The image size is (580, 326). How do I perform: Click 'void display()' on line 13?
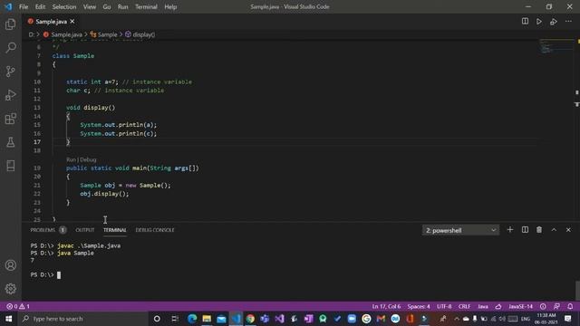click(91, 108)
